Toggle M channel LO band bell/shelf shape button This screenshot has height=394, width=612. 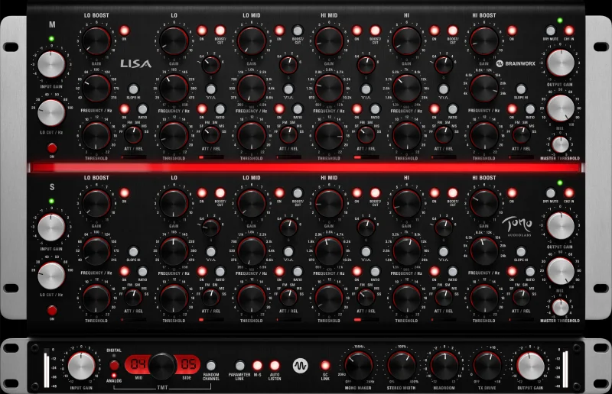pyautogui.click(x=211, y=89)
